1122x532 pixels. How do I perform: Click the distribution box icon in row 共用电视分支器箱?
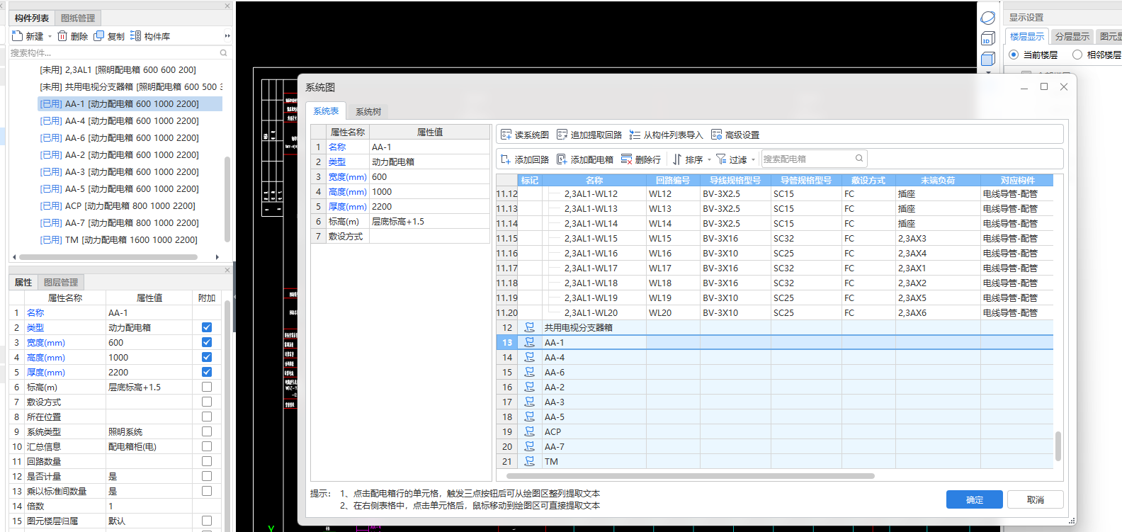(x=529, y=327)
